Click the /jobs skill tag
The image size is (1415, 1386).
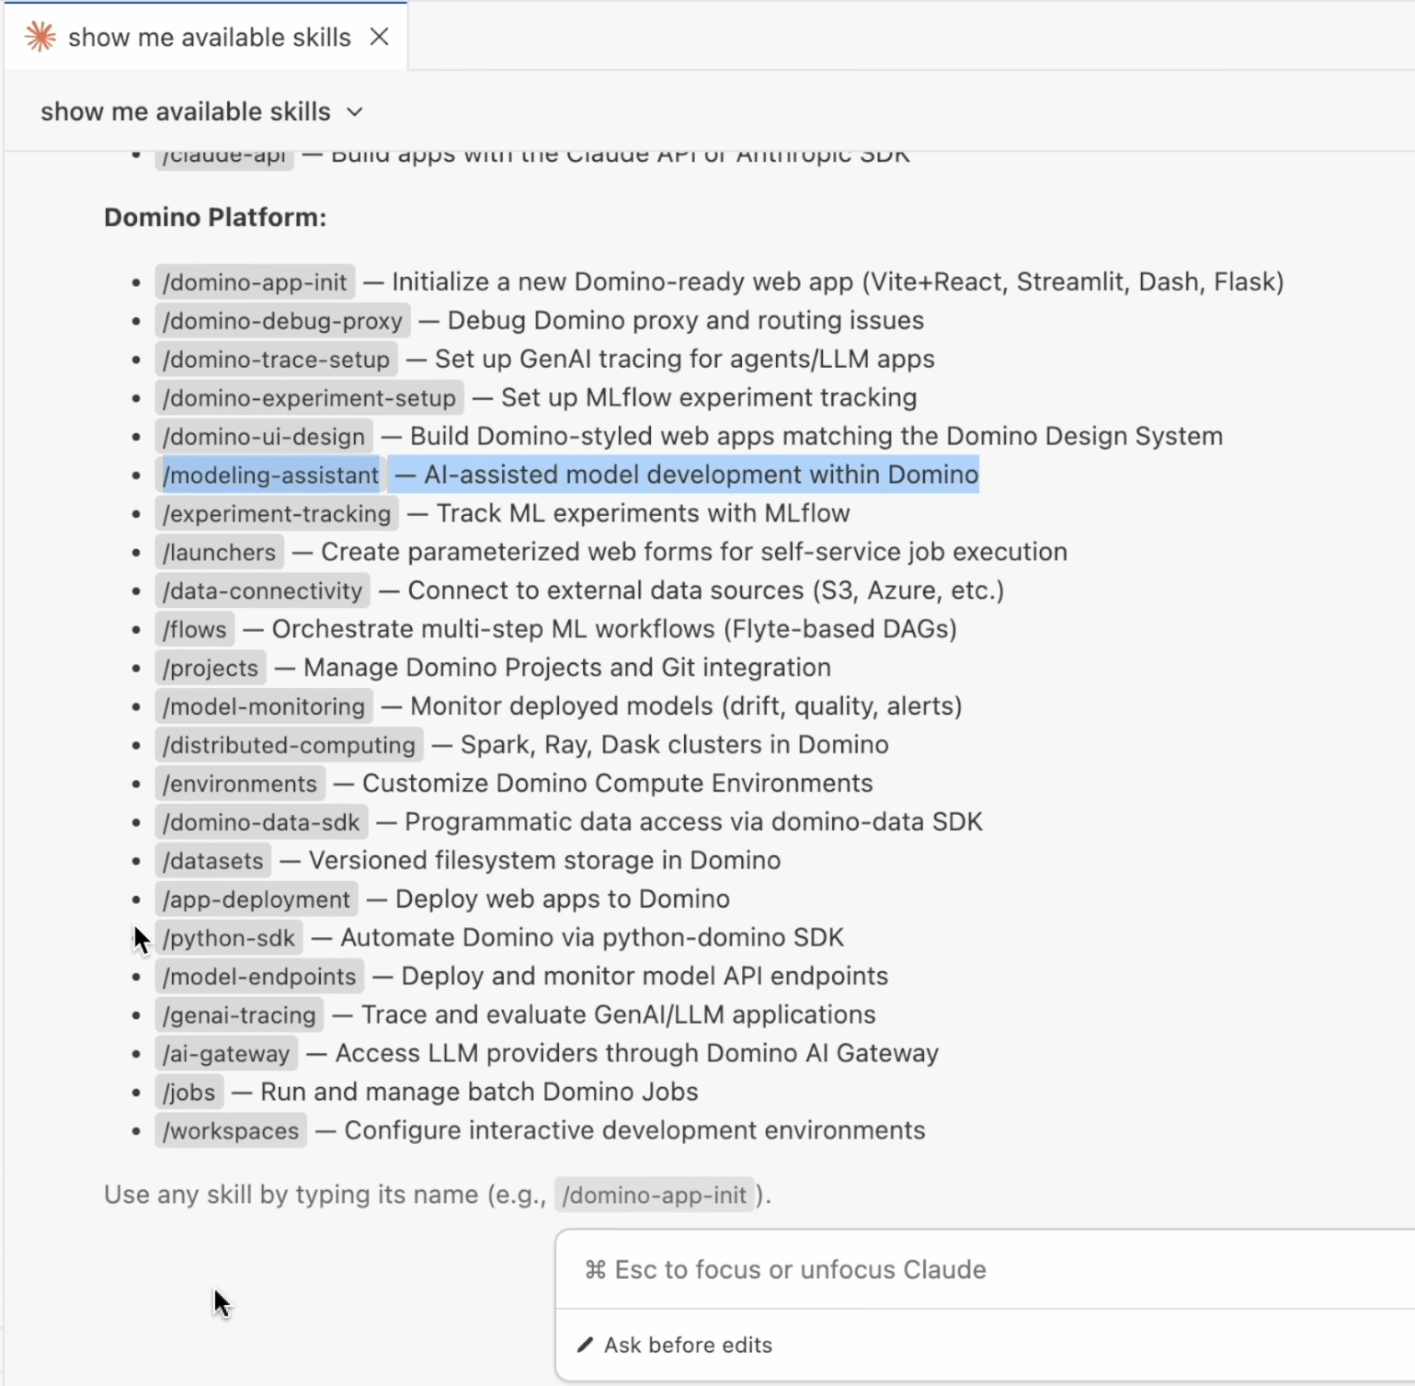pyautogui.click(x=189, y=1093)
